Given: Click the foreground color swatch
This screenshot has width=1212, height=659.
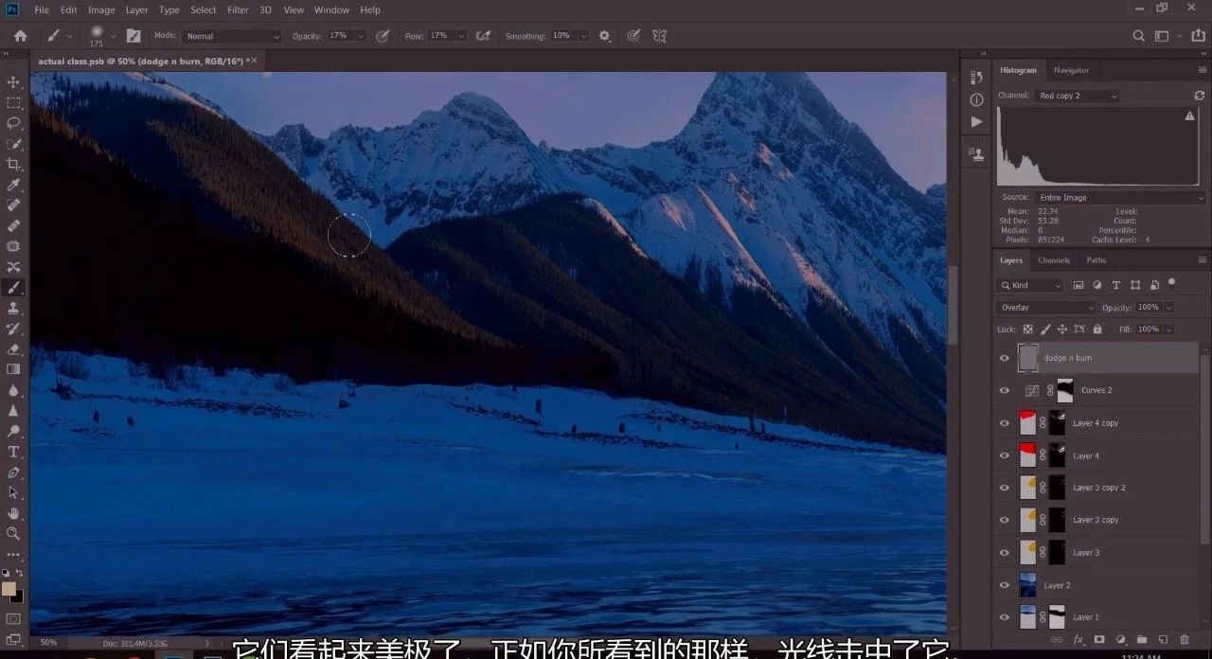Looking at the screenshot, I should coord(9,589).
